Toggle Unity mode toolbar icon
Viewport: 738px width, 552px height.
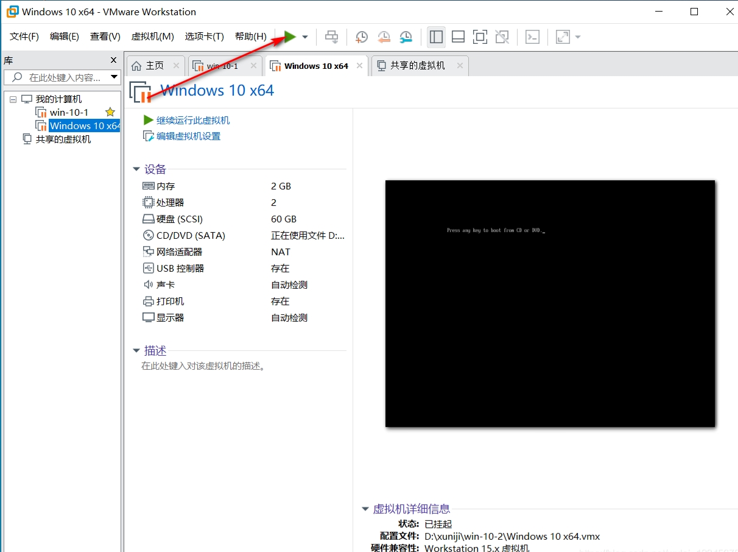tap(502, 37)
